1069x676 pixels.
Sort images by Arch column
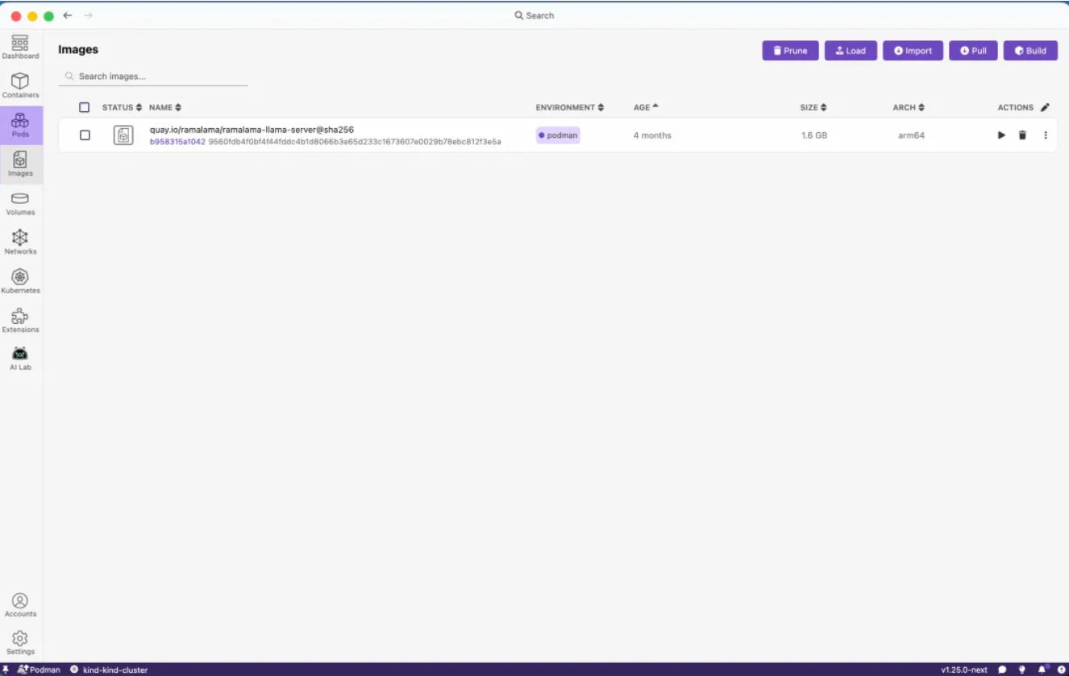click(909, 107)
